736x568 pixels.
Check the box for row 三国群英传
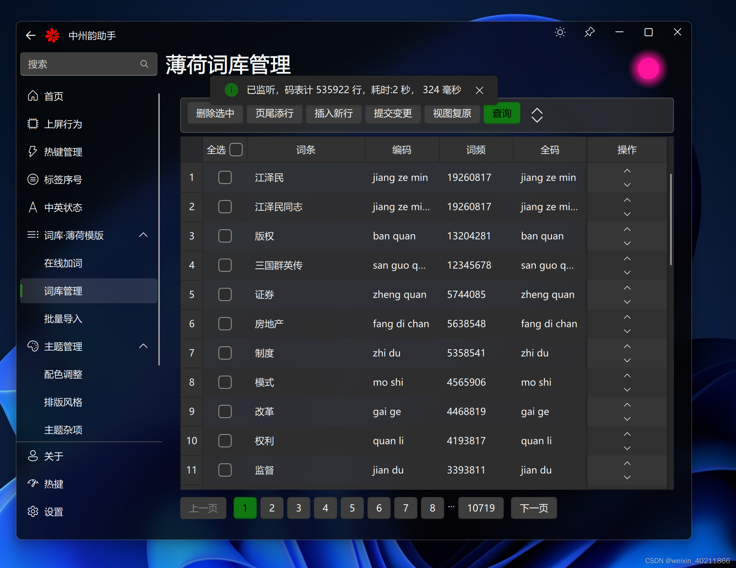225,265
